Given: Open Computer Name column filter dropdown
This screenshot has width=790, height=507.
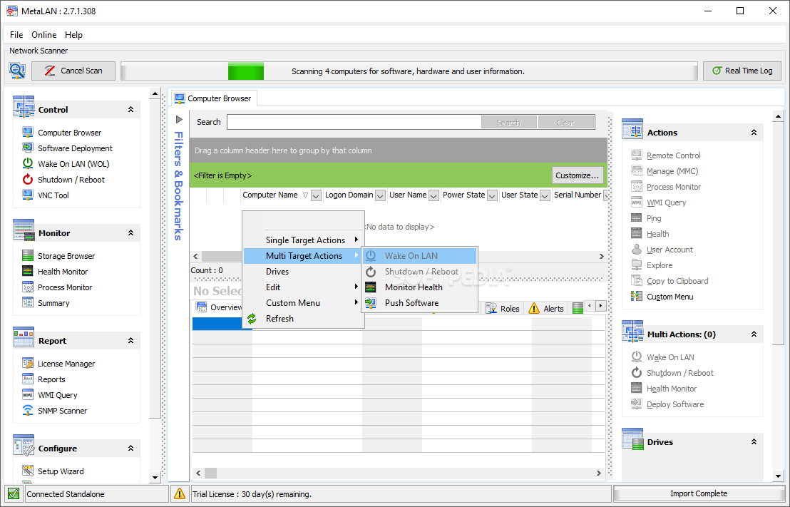Looking at the screenshot, I should point(316,195).
